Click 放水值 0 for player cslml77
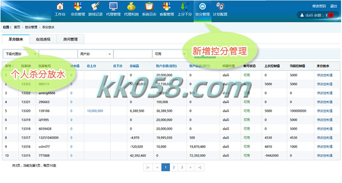 tap(71, 146)
